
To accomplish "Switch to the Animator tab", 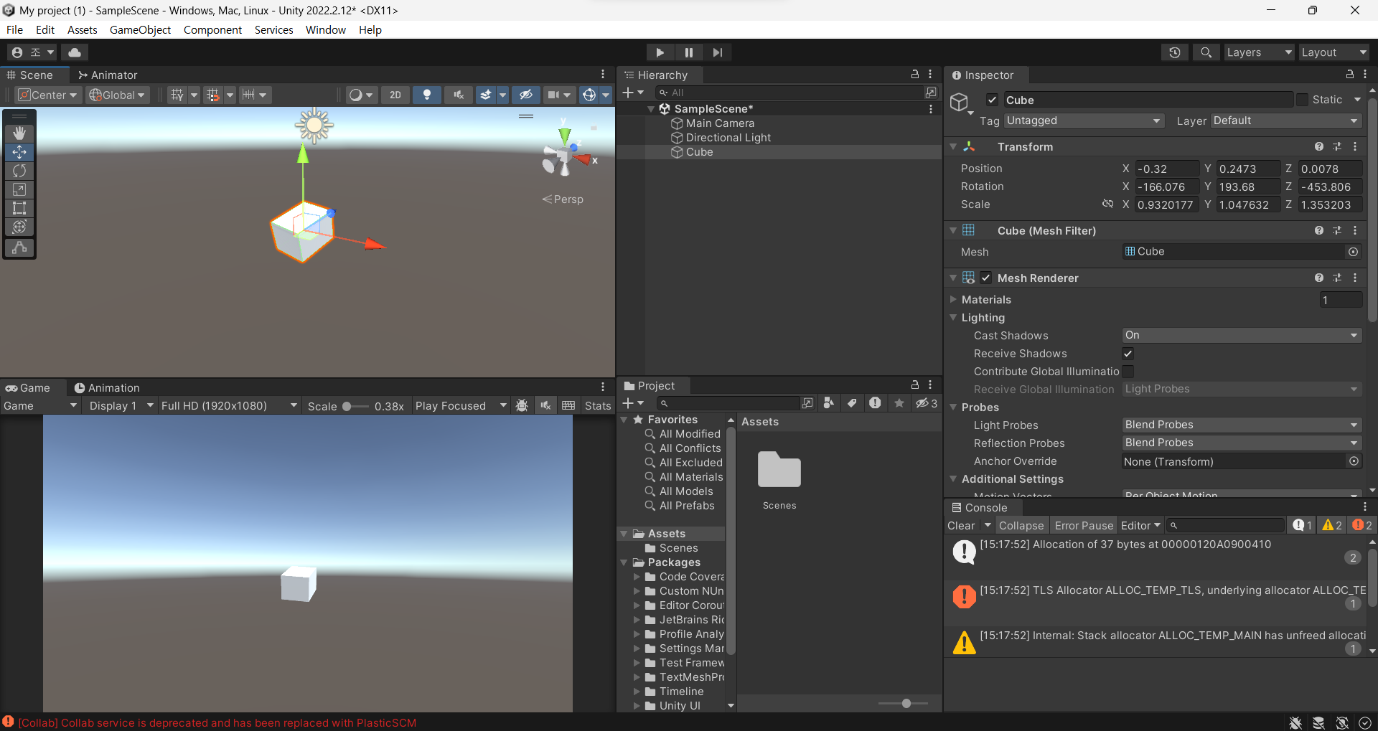I will click(108, 75).
